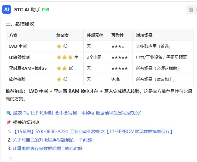Click the small copy document icon

tap(11, 159)
